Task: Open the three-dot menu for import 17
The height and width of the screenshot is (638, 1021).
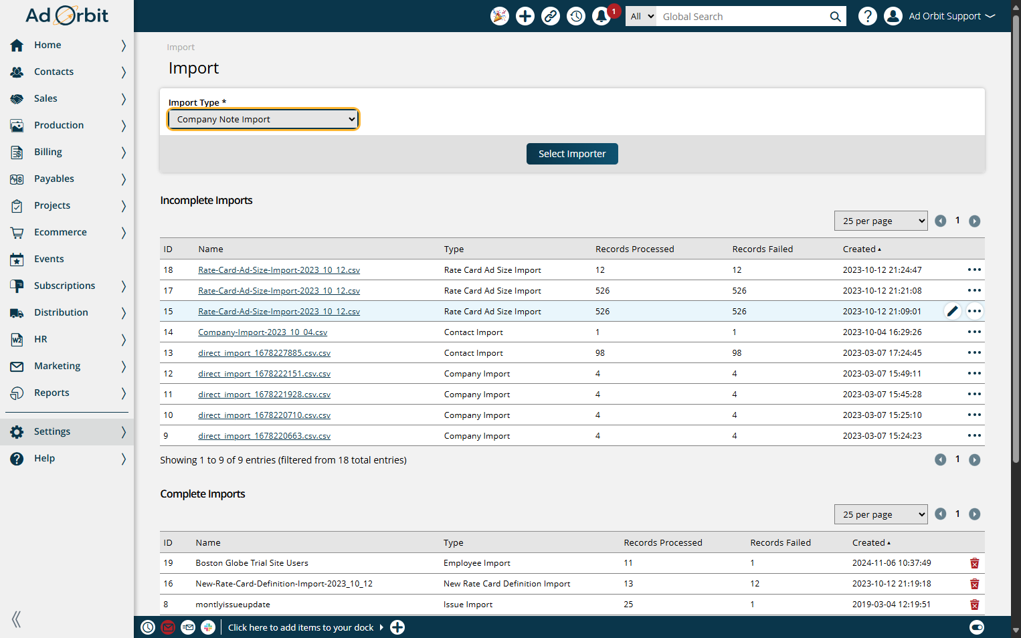Action: click(974, 290)
